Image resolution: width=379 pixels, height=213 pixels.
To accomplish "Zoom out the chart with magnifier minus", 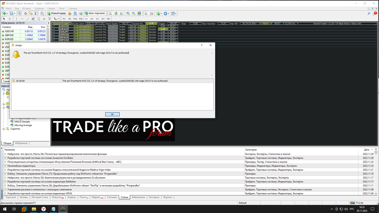I will 134,13.
